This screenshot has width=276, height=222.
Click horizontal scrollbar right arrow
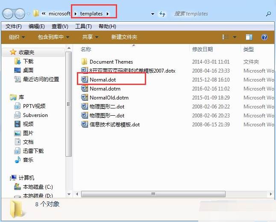[x=270, y=194]
